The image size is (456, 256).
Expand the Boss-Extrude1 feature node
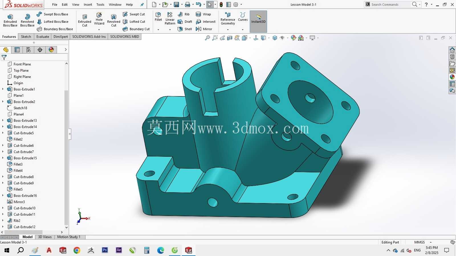tap(3, 89)
